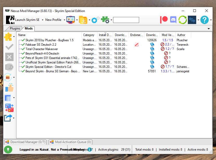Sort mods by the Category column header
Image resolution: width=216 pixels, height=160 pixels.
[89, 35]
